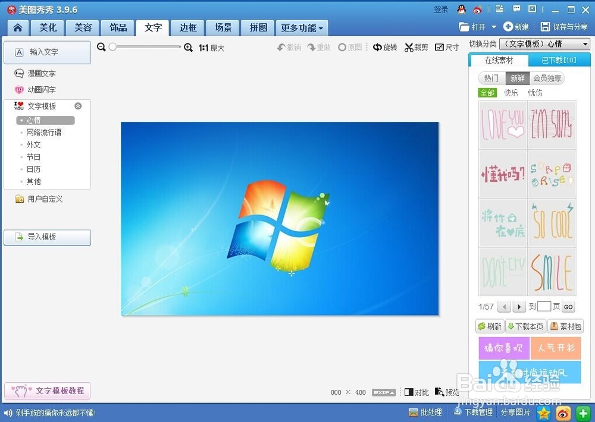The width and height of the screenshot is (595, 422).
Task: Click the 旋转 rotate tool
Action: 385,48
